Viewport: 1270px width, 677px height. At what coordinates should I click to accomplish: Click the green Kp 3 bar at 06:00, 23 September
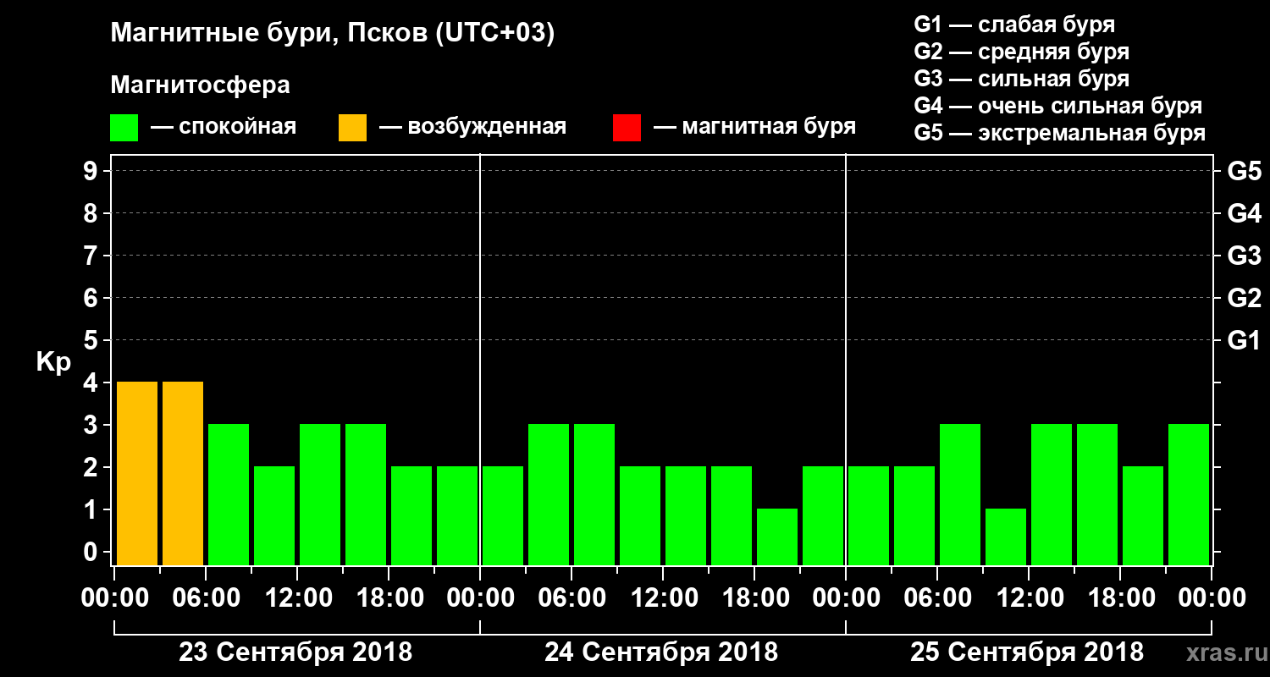click(229, 494)
